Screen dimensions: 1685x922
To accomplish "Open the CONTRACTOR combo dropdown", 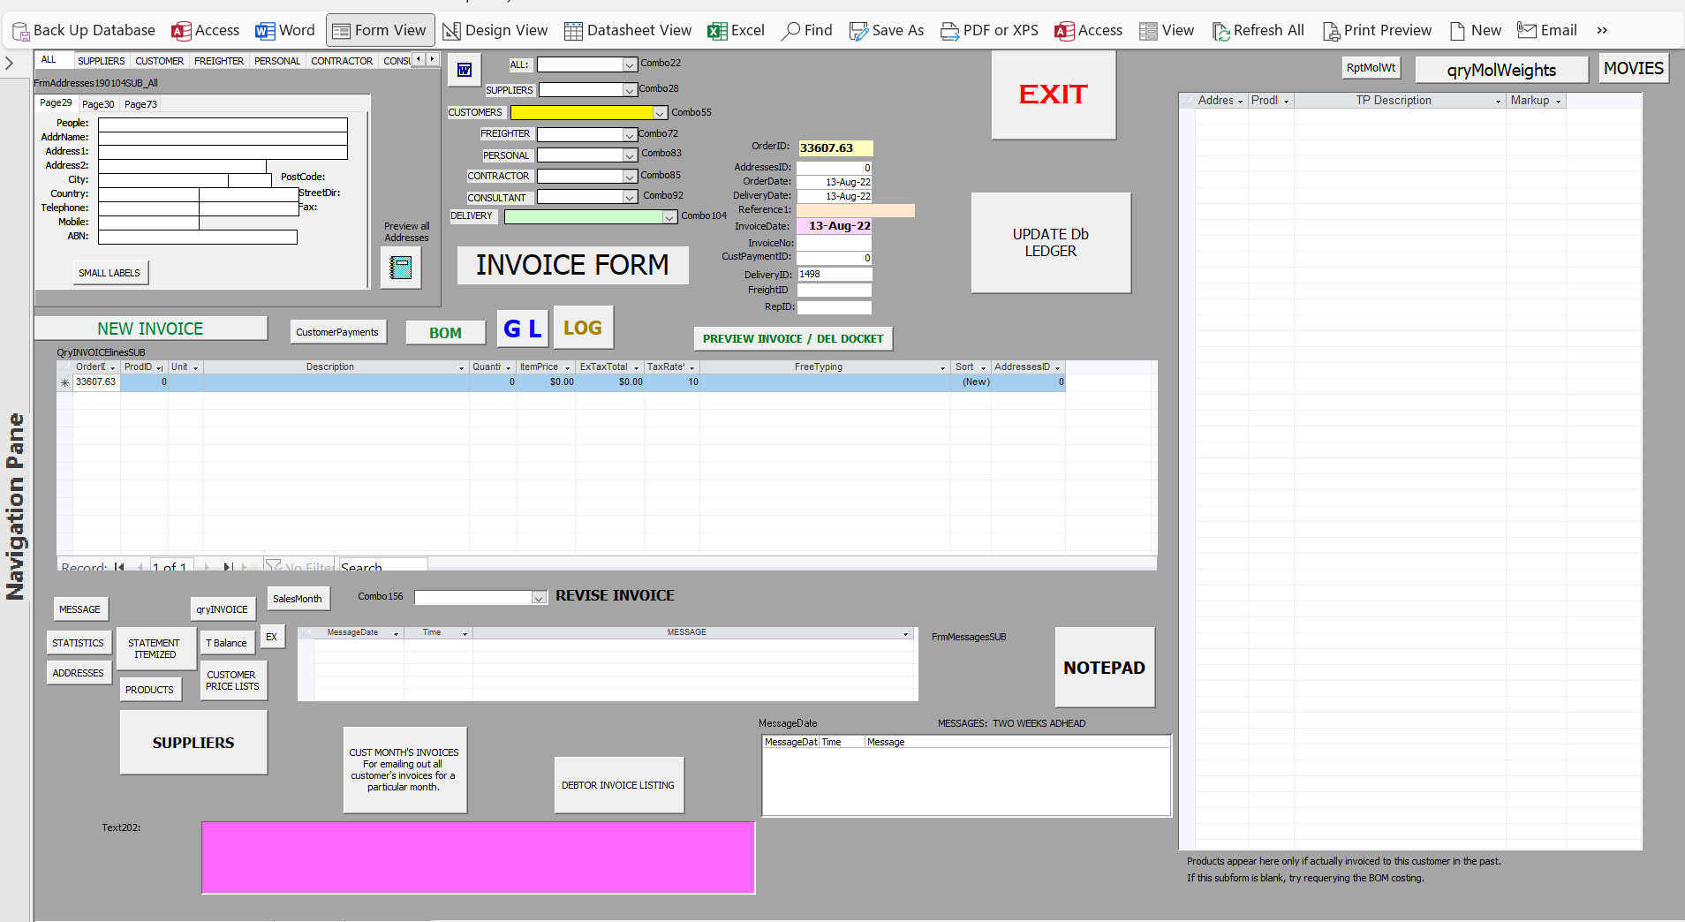I will pos(630,177).
